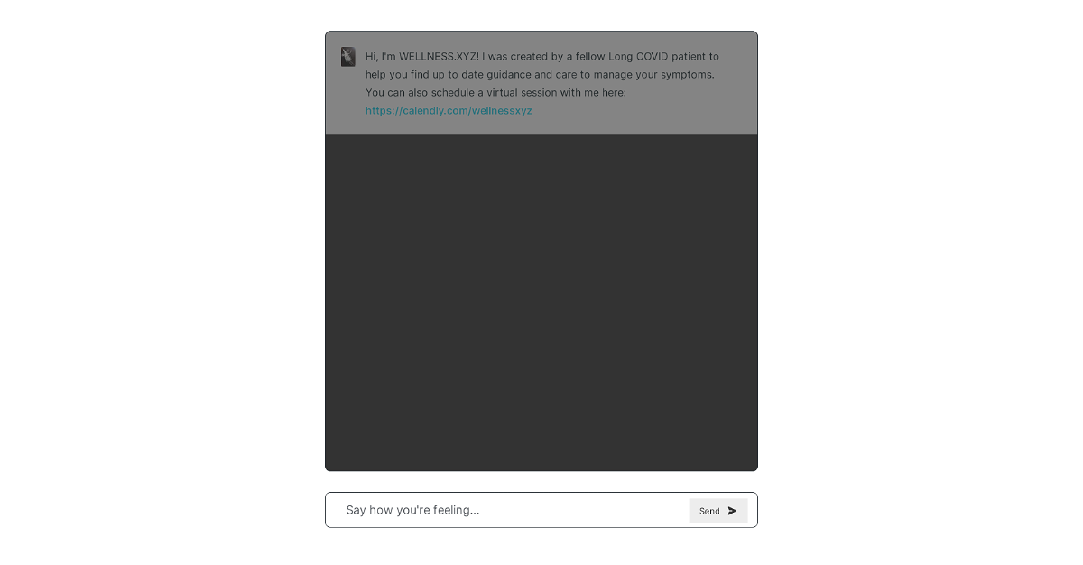Select the gray greeting message bubble
The image size is (1083, 565).
click(x=541, y=83)
